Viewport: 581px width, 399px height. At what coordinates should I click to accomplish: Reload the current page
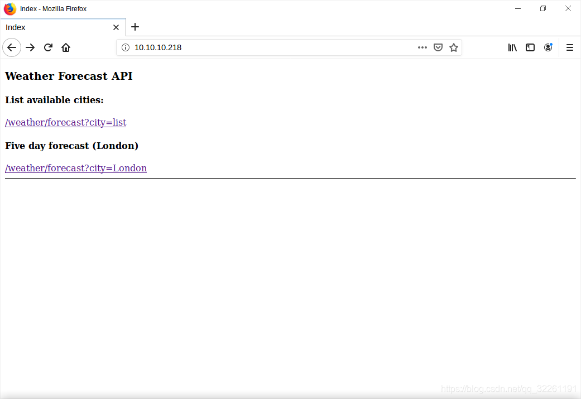(48, 47)
